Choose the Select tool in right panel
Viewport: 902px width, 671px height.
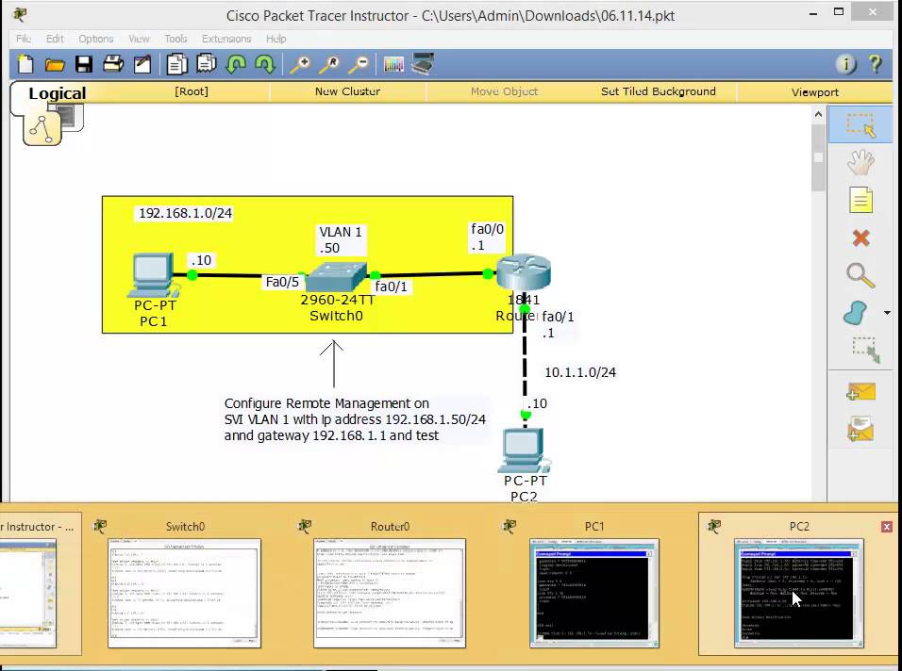(x=860, y=124)
